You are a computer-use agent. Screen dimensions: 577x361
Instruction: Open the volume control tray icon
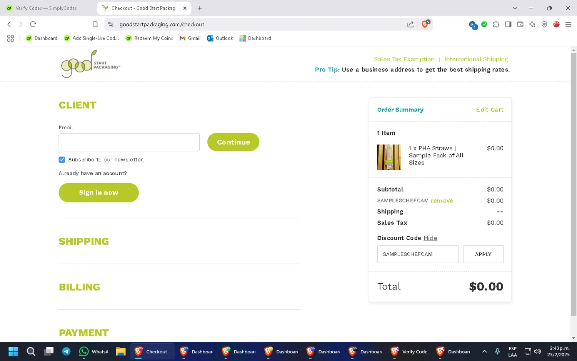(538, 352)
